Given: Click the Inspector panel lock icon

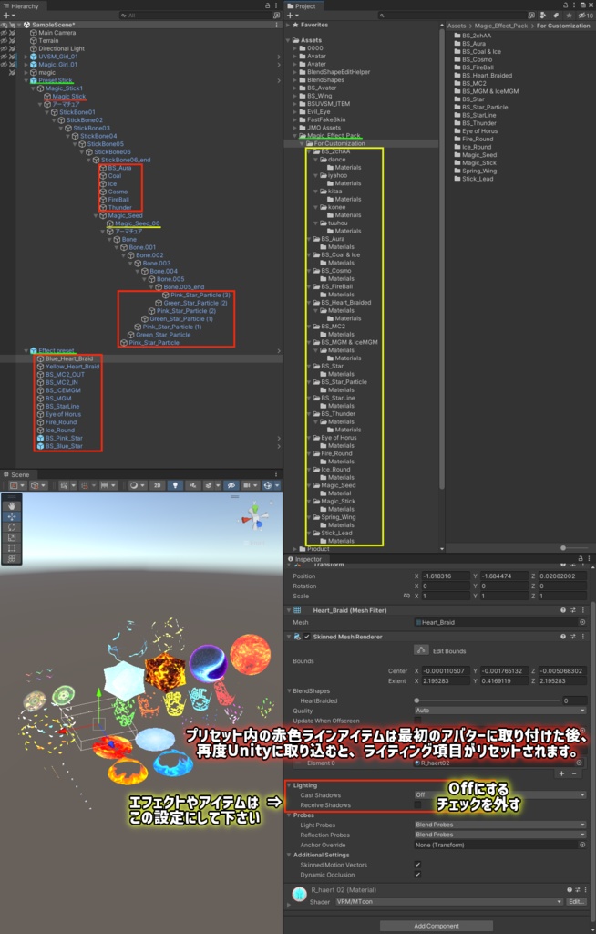Looking at the screenshot, I should pyautogui.click(x=581, y=559).
